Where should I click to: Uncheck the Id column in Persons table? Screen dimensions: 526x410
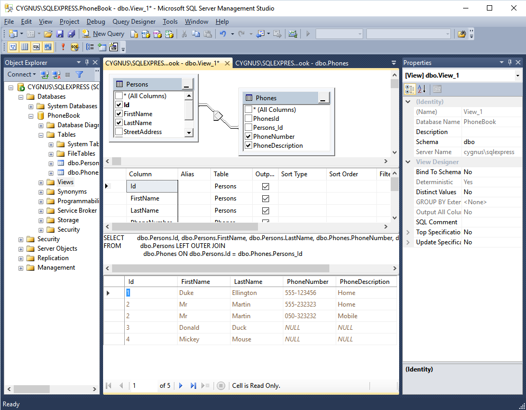[x=119, y=105]
